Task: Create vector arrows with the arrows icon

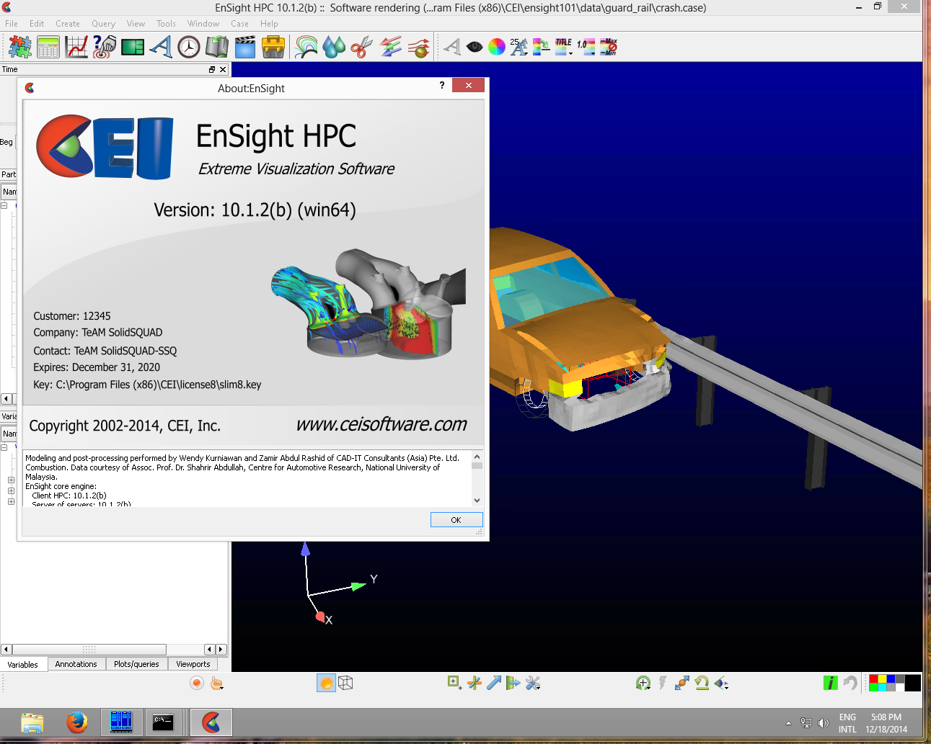Action: click(390, 48)
